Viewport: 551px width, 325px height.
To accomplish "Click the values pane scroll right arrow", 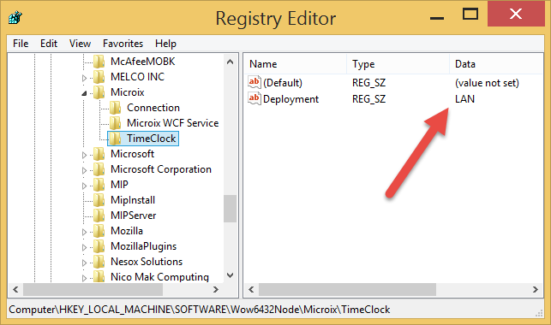I will [x=536, y=290].
